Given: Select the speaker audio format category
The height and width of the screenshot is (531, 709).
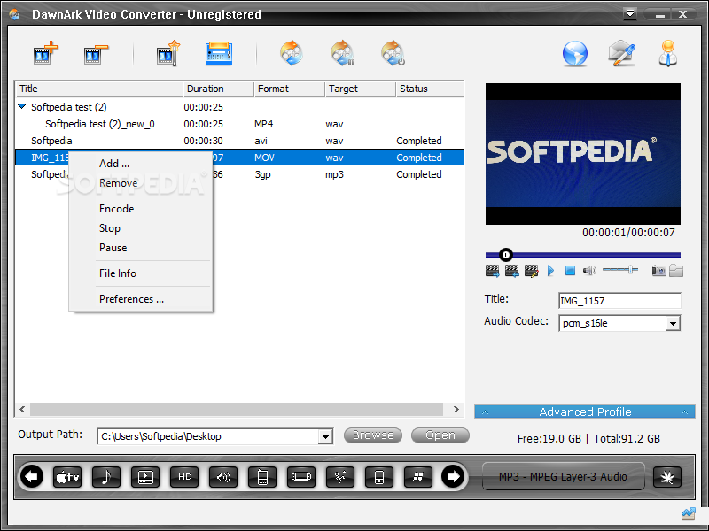Looking at the screenshot, I should click(x=223, y=477).
